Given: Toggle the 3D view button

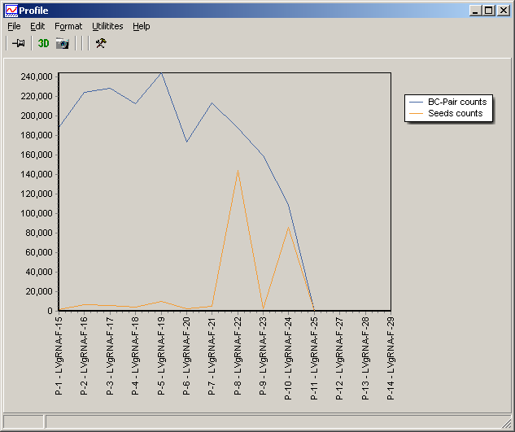Looking at the screenshot, I should coord(43,43).
